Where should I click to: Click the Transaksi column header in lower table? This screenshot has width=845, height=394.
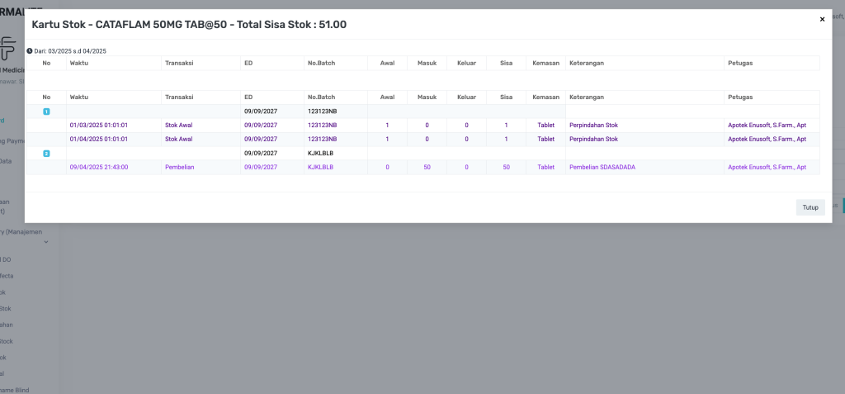tap(179, 97)
